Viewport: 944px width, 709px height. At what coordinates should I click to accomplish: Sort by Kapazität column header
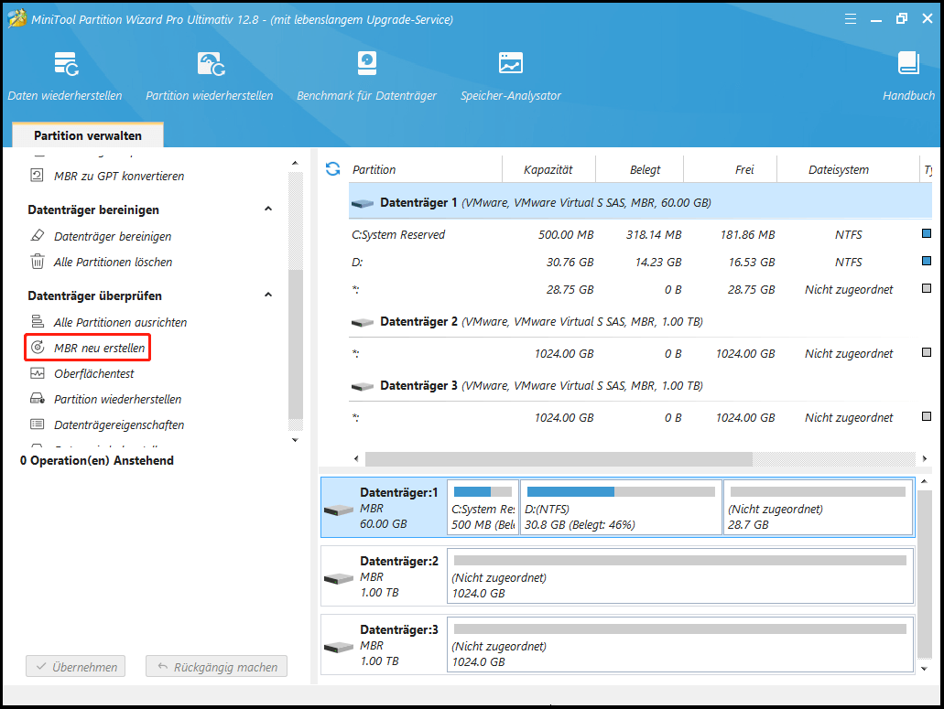[548, 169]
